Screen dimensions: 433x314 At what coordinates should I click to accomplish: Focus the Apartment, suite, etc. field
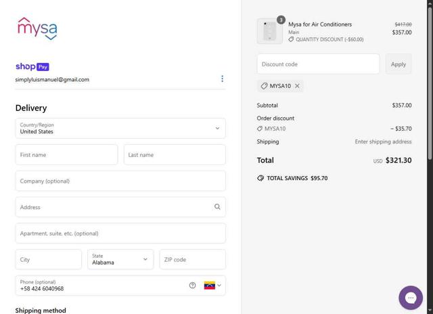point(120,233)
